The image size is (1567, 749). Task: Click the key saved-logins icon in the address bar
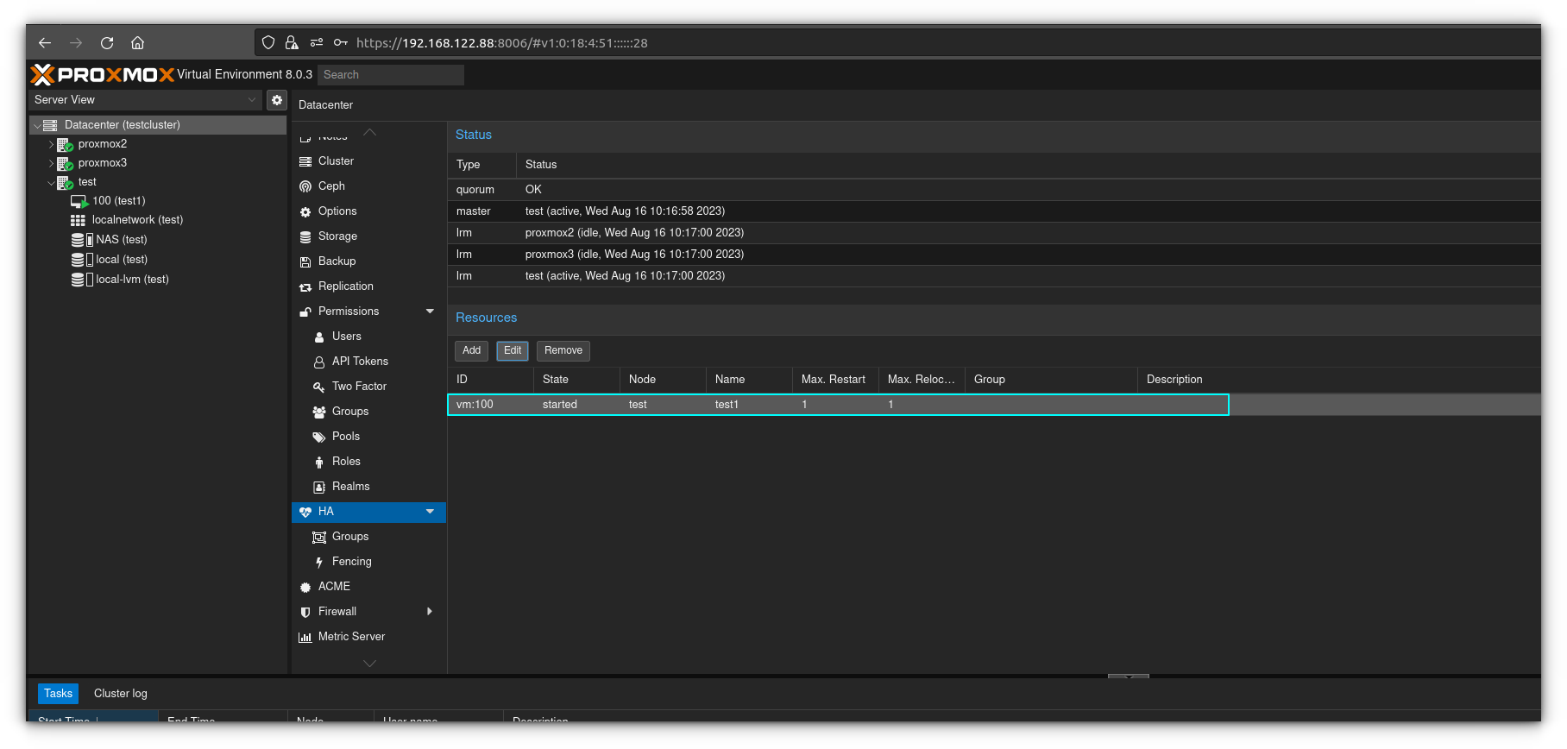(x=341, y=42)
